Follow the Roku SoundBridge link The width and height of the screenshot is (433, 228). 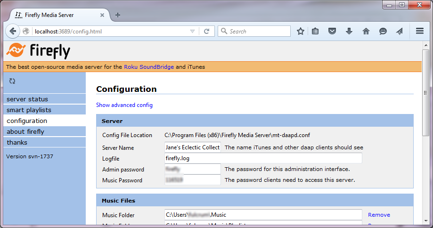(149, 67)
